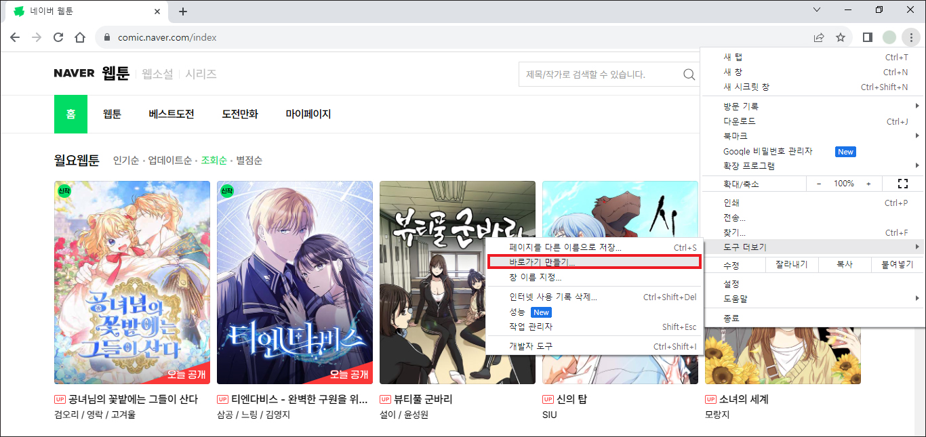The width and height of the screenshot is (926, 437).
Task: Open the 베스트도전 tab
Action: [172, 114]
